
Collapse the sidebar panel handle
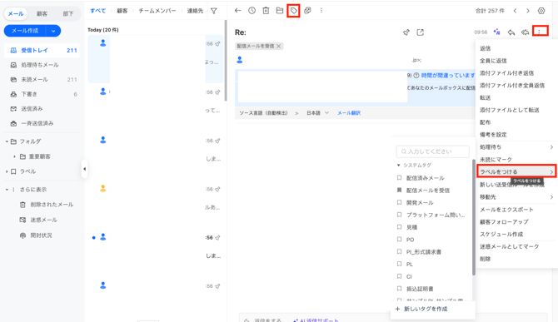pos(84,169)
